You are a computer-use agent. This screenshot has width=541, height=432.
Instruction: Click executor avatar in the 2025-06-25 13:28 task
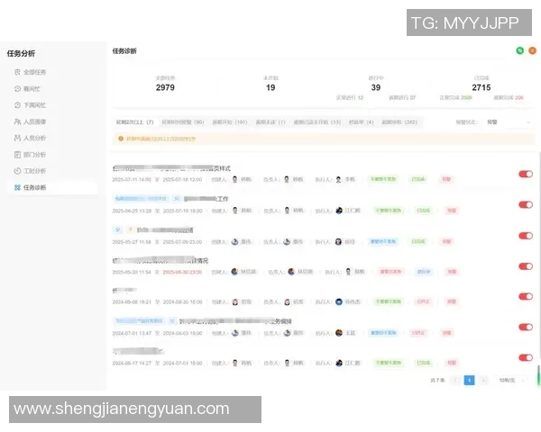point(339,210)
